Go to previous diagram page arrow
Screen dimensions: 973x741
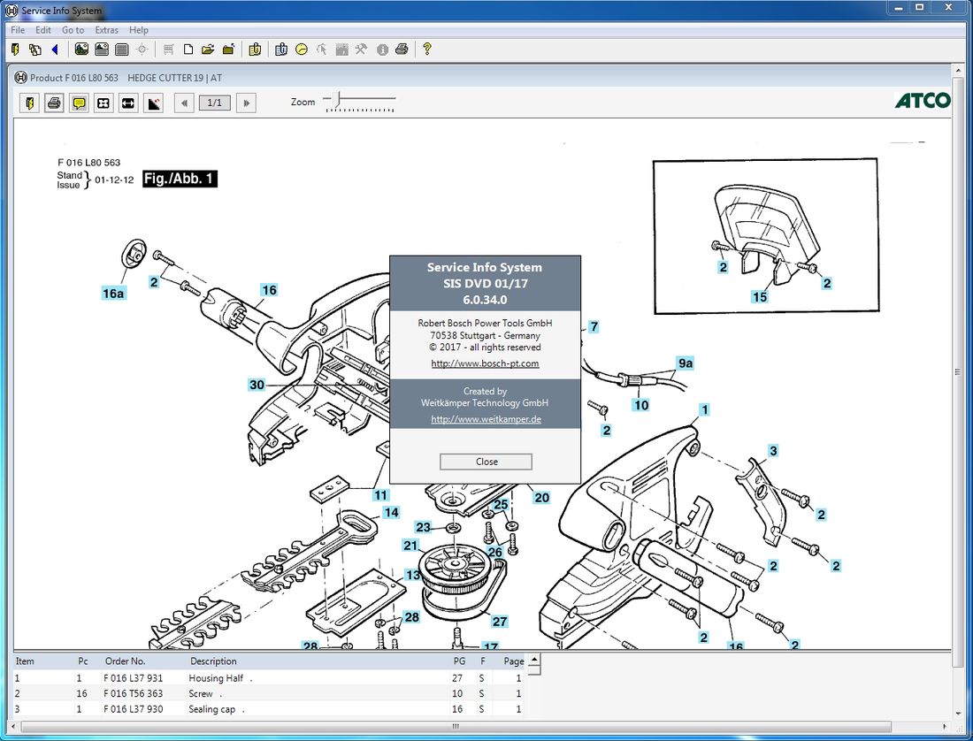[x=184, y=103]
